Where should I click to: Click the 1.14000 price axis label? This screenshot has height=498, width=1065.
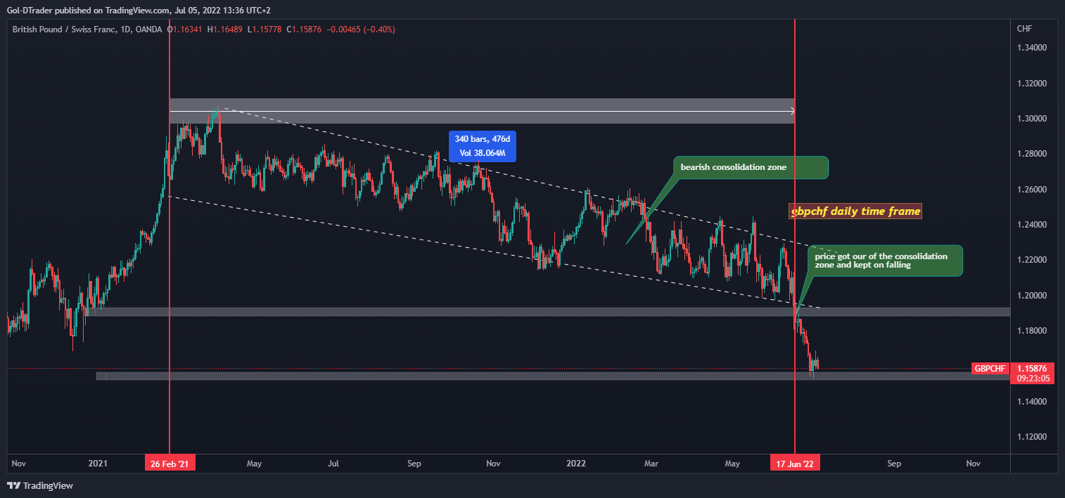[x=1033, y=402]
